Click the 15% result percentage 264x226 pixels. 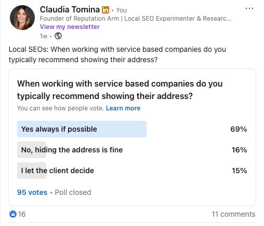[x=240, y=171]
